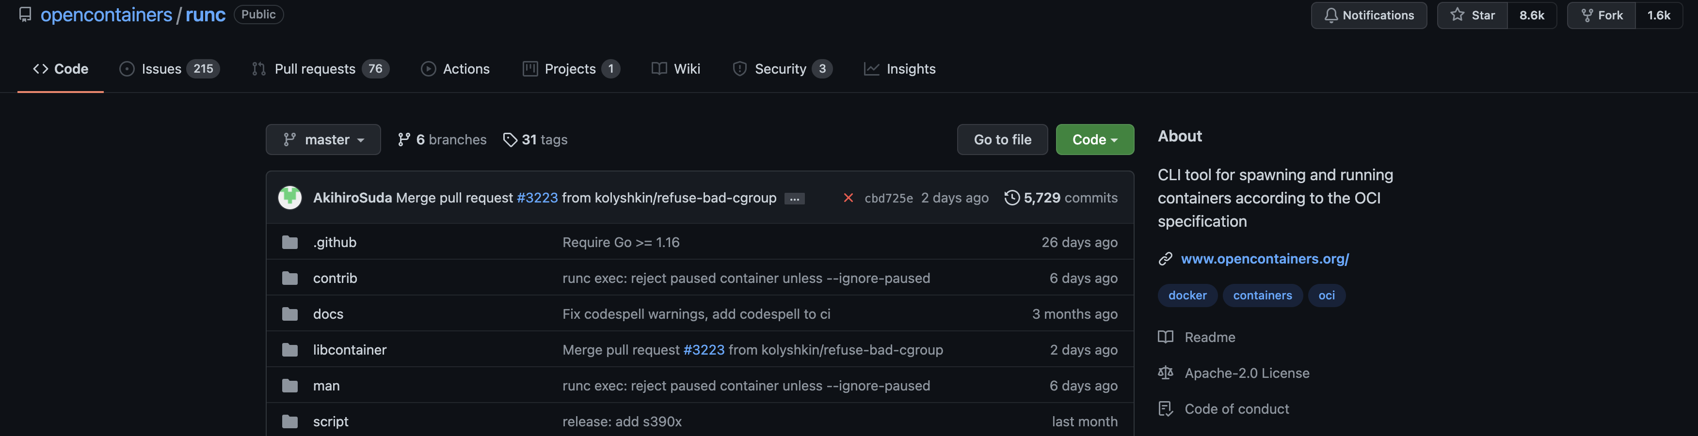Click AkihiroSuda's avatar thumbnail
The width and height of the screenshot is (1698, 436).
click(x=290, y=198)
